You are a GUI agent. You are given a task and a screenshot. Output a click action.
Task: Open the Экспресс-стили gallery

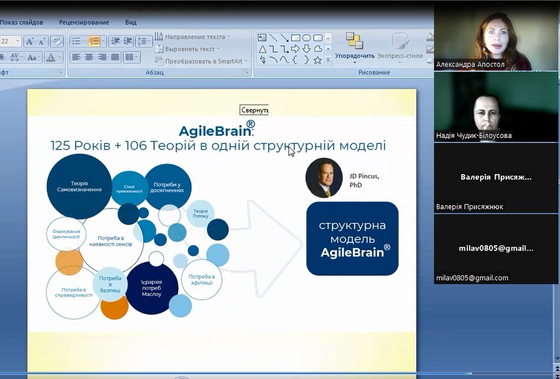[x=400, y=48]
